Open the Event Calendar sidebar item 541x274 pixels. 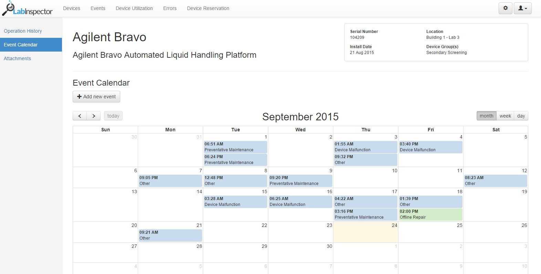[21, 45]
